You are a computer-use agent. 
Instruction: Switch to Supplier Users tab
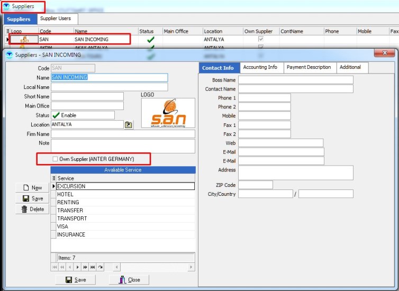point(56,19)
